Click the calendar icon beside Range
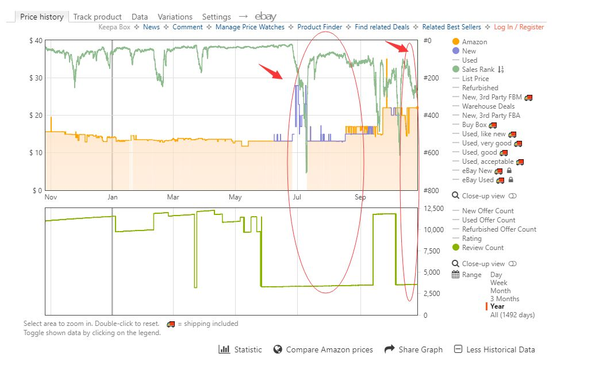 tap(456, 275)
